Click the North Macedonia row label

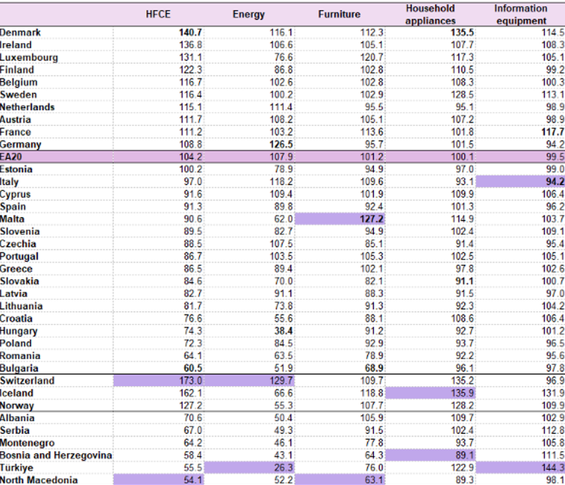[x=38, y=480]
